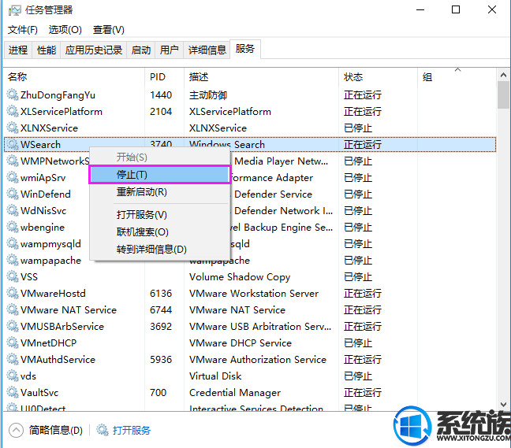Sort services by the 组 column header
511x448 pixels.
(457, 77)
